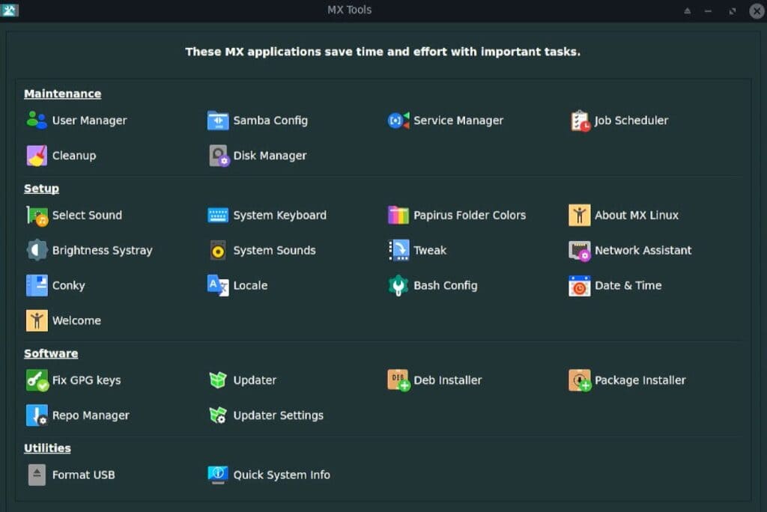Click the Software section heading
The image size is (767, 512).
point(51,353)
